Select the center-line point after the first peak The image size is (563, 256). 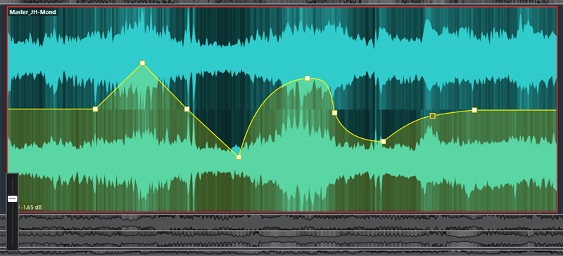pos(186,109)
